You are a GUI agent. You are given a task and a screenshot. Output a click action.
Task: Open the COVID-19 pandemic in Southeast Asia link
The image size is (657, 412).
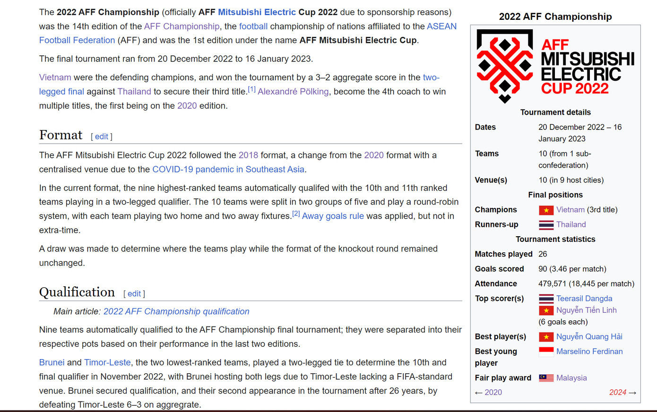pyautogui.click(x=228, y=169)
